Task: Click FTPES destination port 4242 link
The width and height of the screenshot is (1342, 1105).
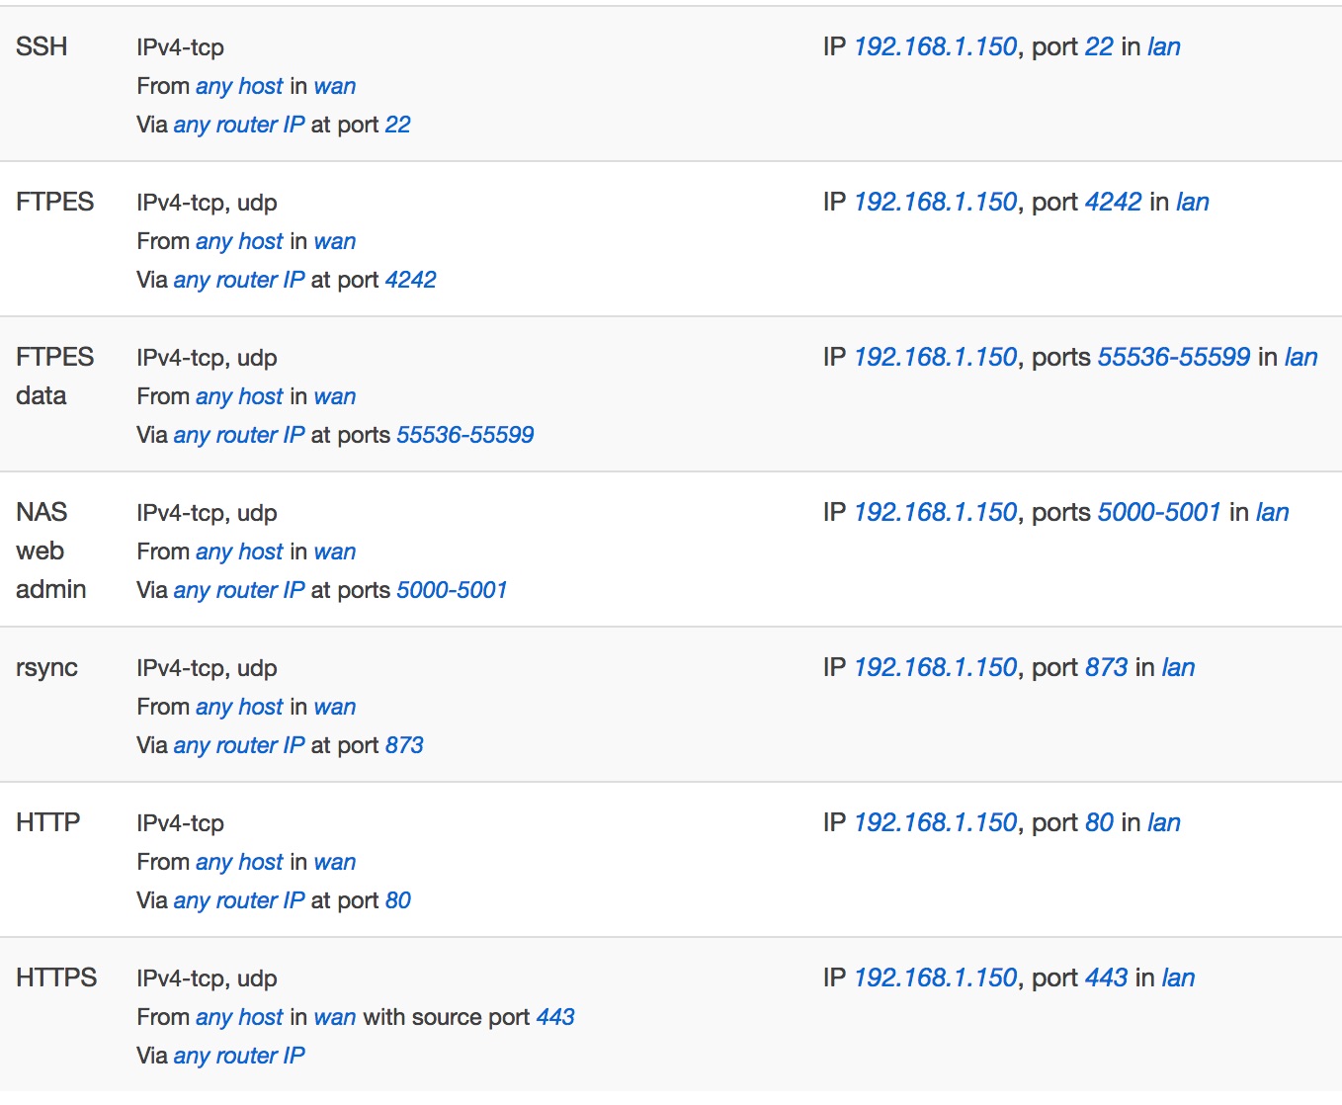Action: [1113, 202]
